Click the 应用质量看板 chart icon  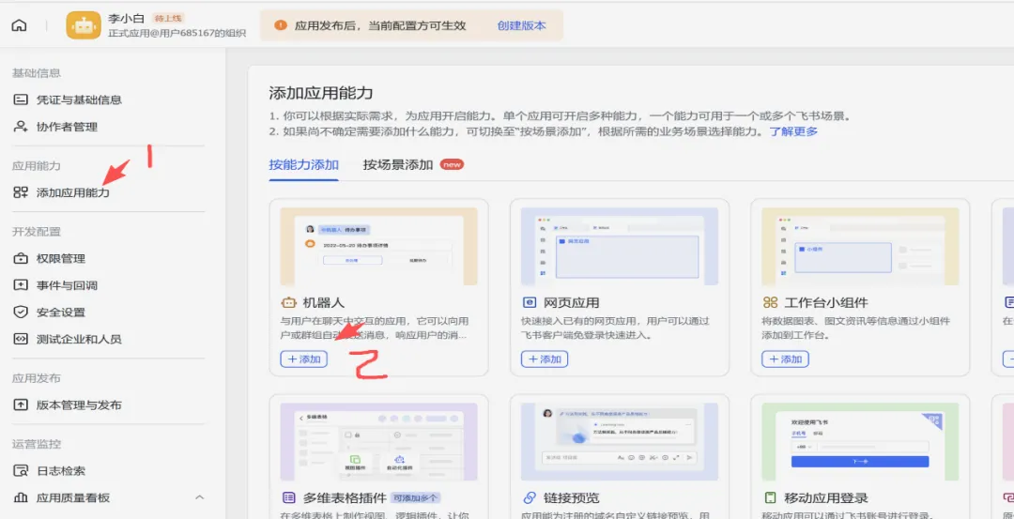pyautogui.click(x=21, y=497)
